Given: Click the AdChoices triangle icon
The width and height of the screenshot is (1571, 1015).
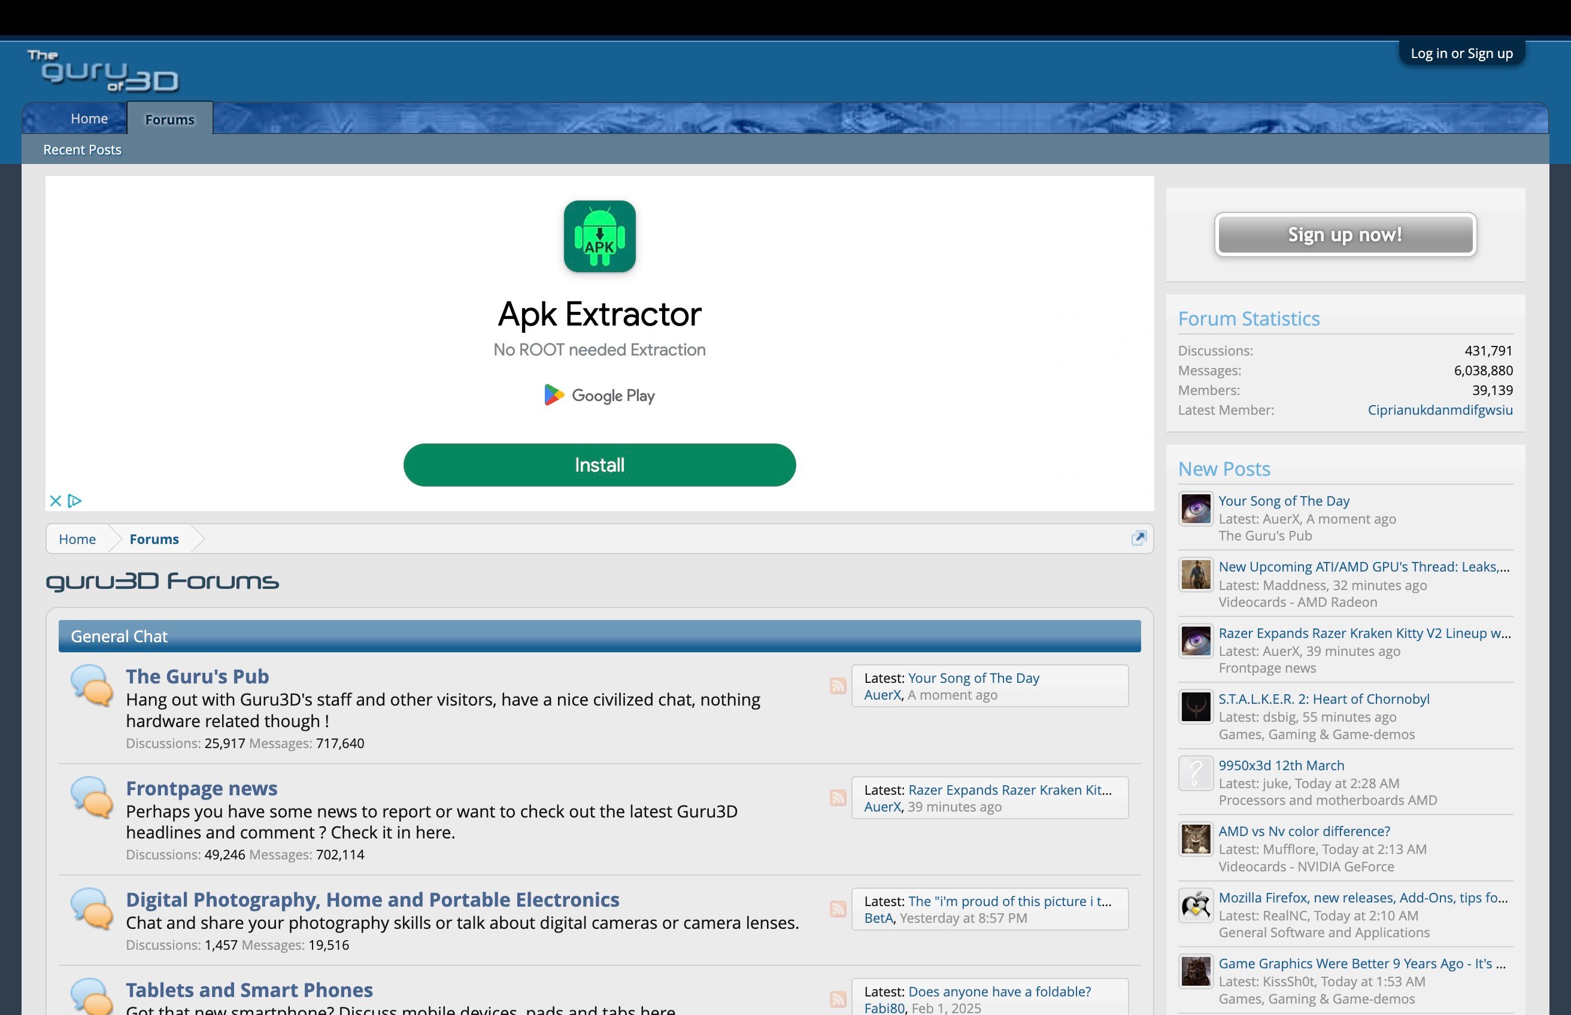Looking at the screenshot, I should pyautogui.click(x=74, y=501).
